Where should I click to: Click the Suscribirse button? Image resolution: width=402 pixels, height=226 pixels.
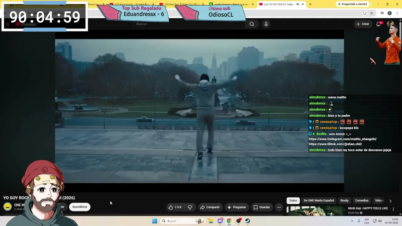[80, 207]
